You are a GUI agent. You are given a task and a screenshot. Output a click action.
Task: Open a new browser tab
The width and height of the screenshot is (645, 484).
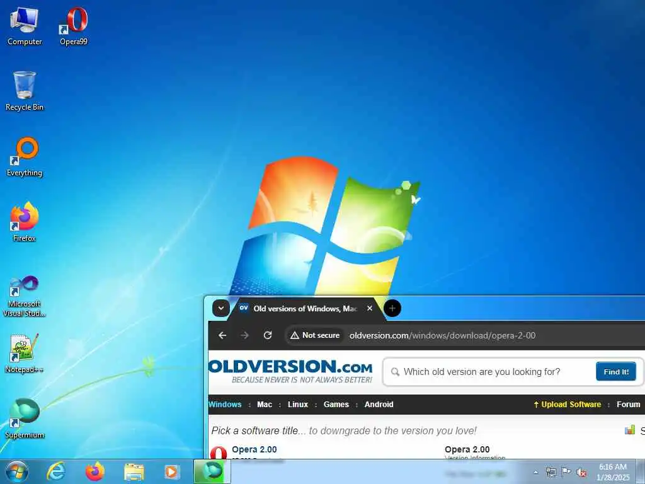click(392, 308)
